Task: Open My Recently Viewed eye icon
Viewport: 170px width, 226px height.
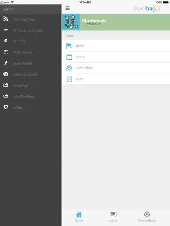Action: click(x=6, y=30)
